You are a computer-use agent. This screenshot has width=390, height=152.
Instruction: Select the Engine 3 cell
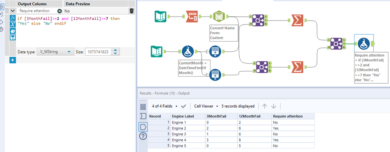pos(188,134)
